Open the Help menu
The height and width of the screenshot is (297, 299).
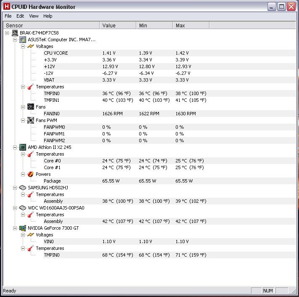coord(48,16)
